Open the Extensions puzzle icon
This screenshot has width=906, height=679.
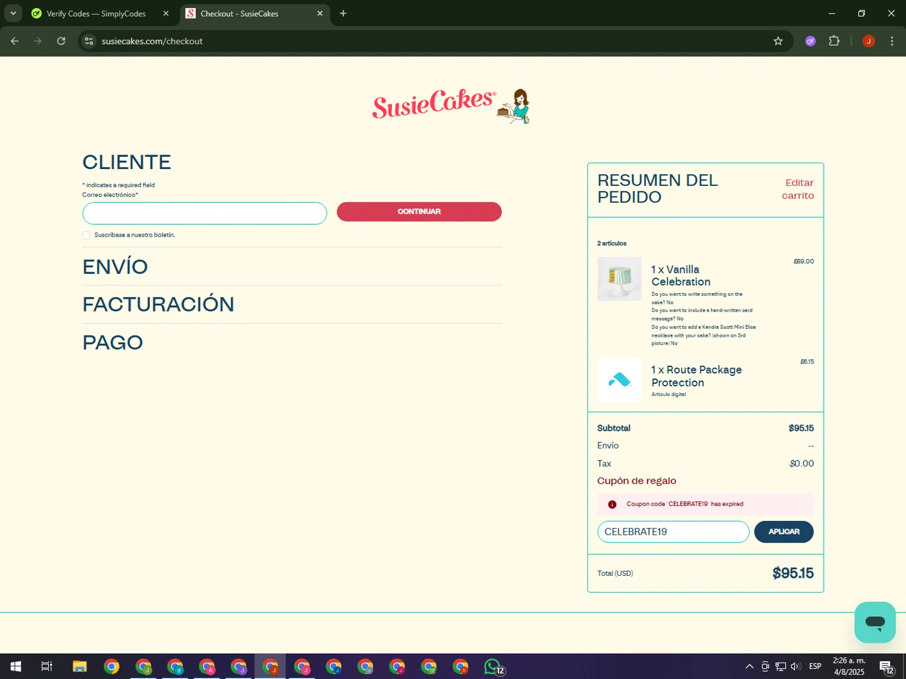[834, 41]
